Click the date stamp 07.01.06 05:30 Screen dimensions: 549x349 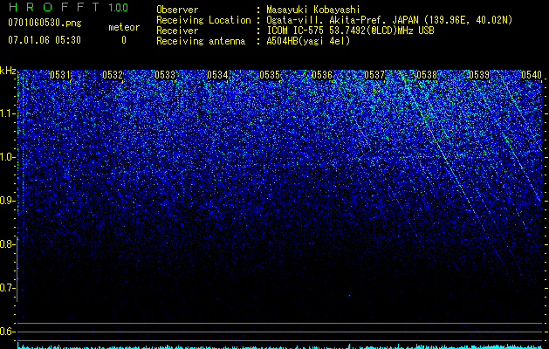(45, 40)
